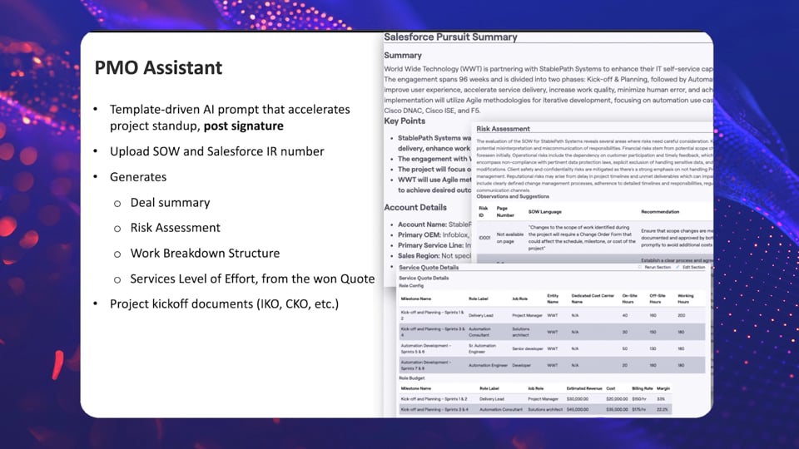Click the Rerun Section refresh icon
The image size is (799, 449).
(x=640, y=267)
